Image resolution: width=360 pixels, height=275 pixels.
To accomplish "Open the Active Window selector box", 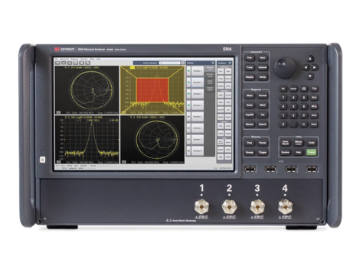I will pos(170,63).
